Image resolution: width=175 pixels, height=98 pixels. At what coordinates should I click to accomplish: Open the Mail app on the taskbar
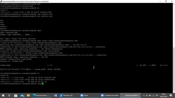click(22, 96)
